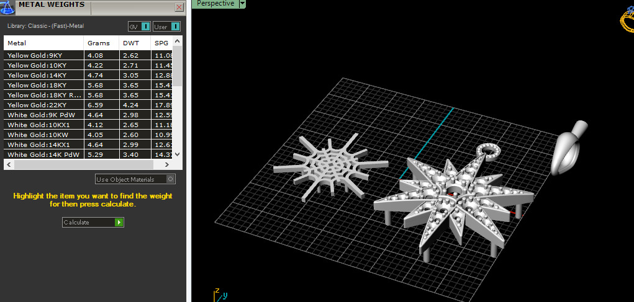634x302 pixels.
Task: Click the Calculate button
Action: point(93,223)
